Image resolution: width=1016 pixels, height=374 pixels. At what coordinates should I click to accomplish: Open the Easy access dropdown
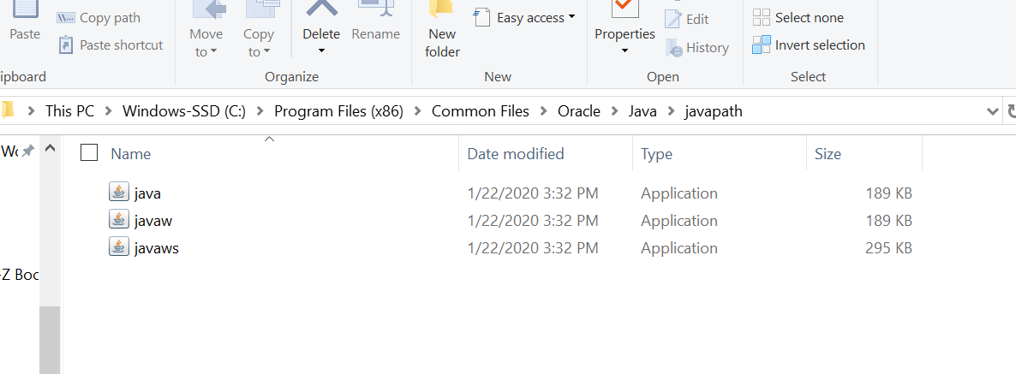(x=524, y=18)
